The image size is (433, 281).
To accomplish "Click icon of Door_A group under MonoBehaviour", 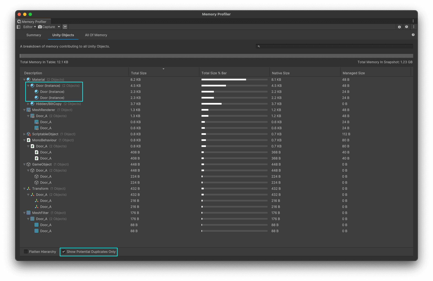I will click(x=32, y=146).
